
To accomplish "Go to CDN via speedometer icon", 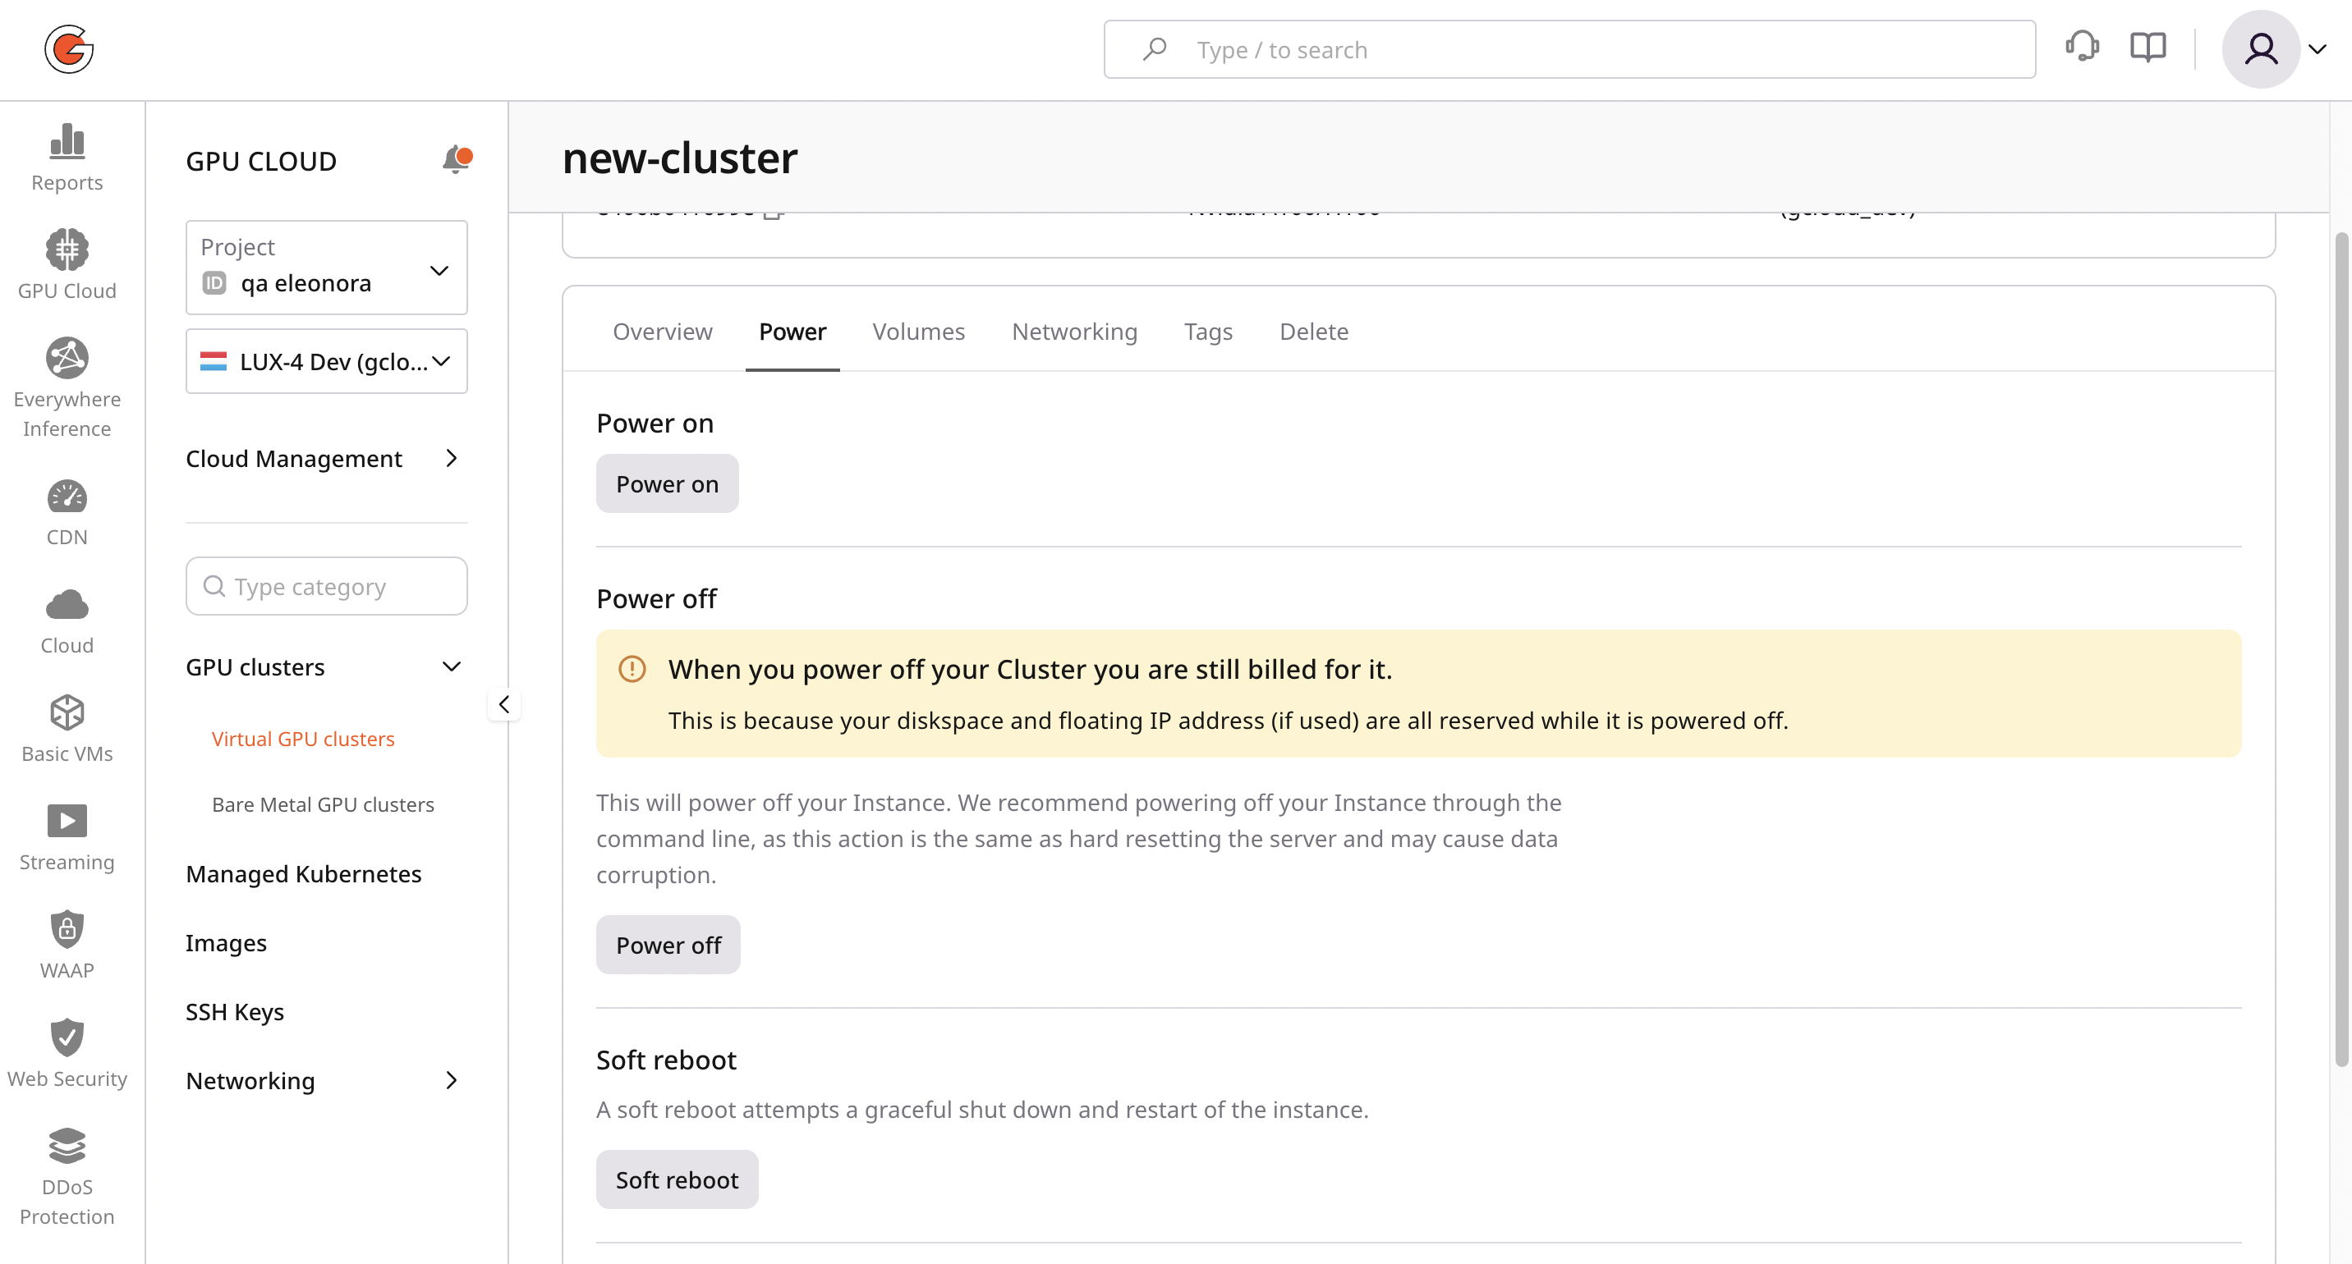I will [67, 497].
